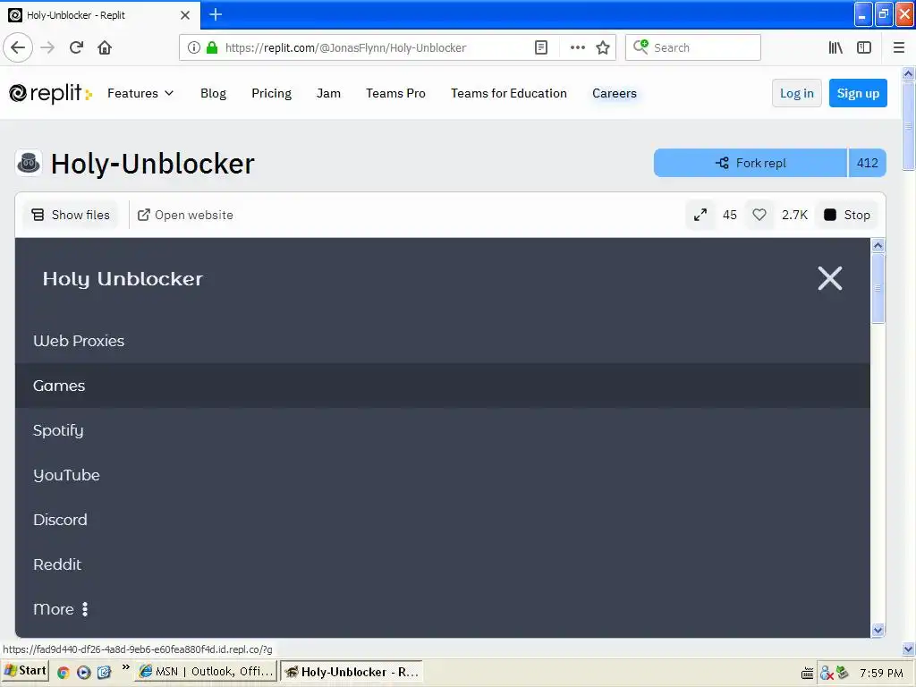The height and width of the screenshot is (687, 916).
Task: Click Holy-Unblocker taskbar button
Action: (351, 672)
